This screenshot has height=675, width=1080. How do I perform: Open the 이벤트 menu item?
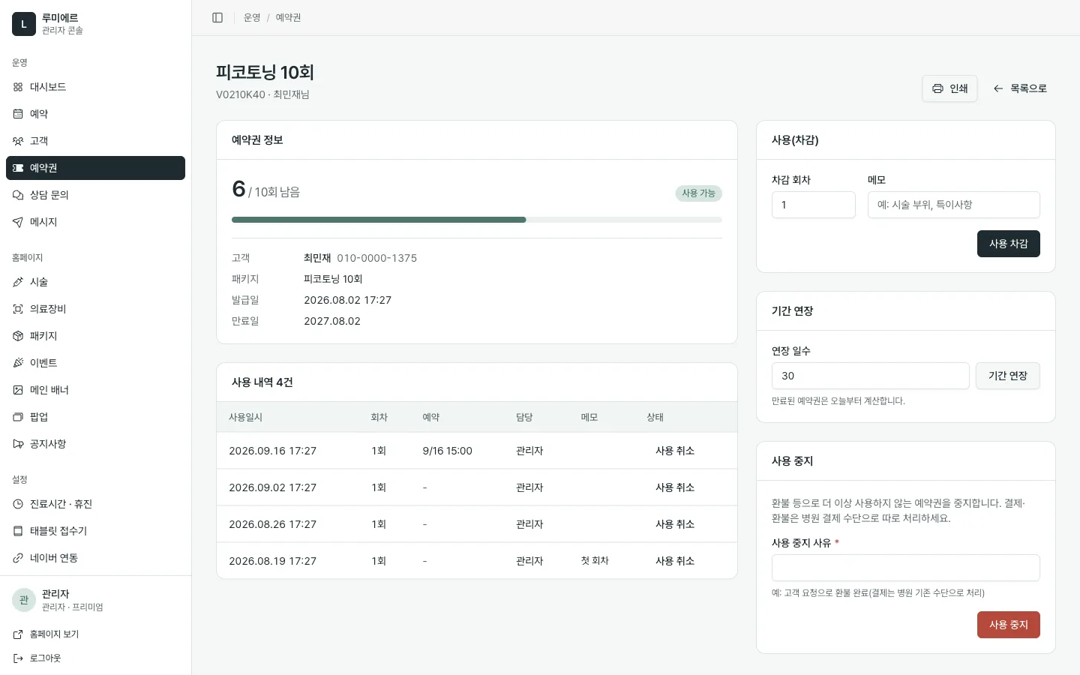(x=95, y=363)
